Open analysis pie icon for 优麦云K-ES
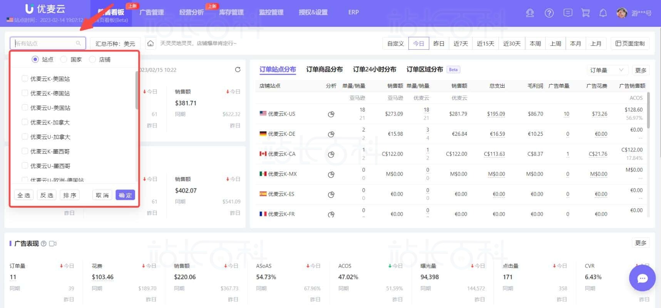The image size is (661, 308). click(x=331, y=195)
